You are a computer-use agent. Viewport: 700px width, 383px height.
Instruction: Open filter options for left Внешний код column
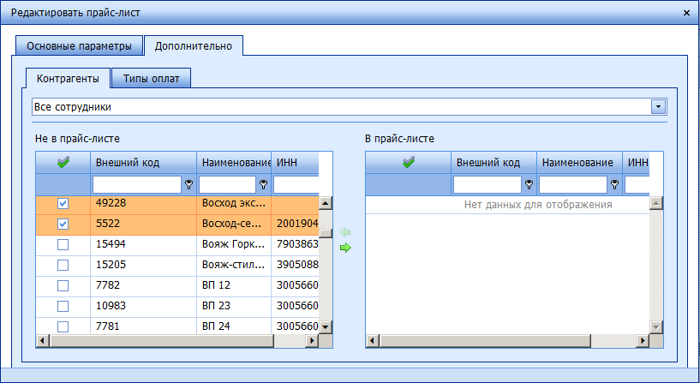(188, 185)
